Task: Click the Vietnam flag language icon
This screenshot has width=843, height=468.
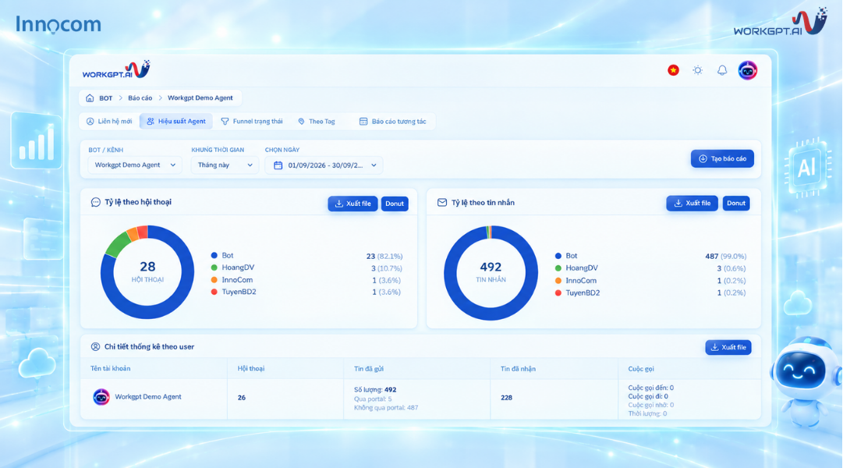Action: [x=673, y=70]
